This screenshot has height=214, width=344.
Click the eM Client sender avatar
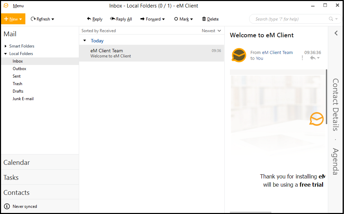tap(239, 55)
